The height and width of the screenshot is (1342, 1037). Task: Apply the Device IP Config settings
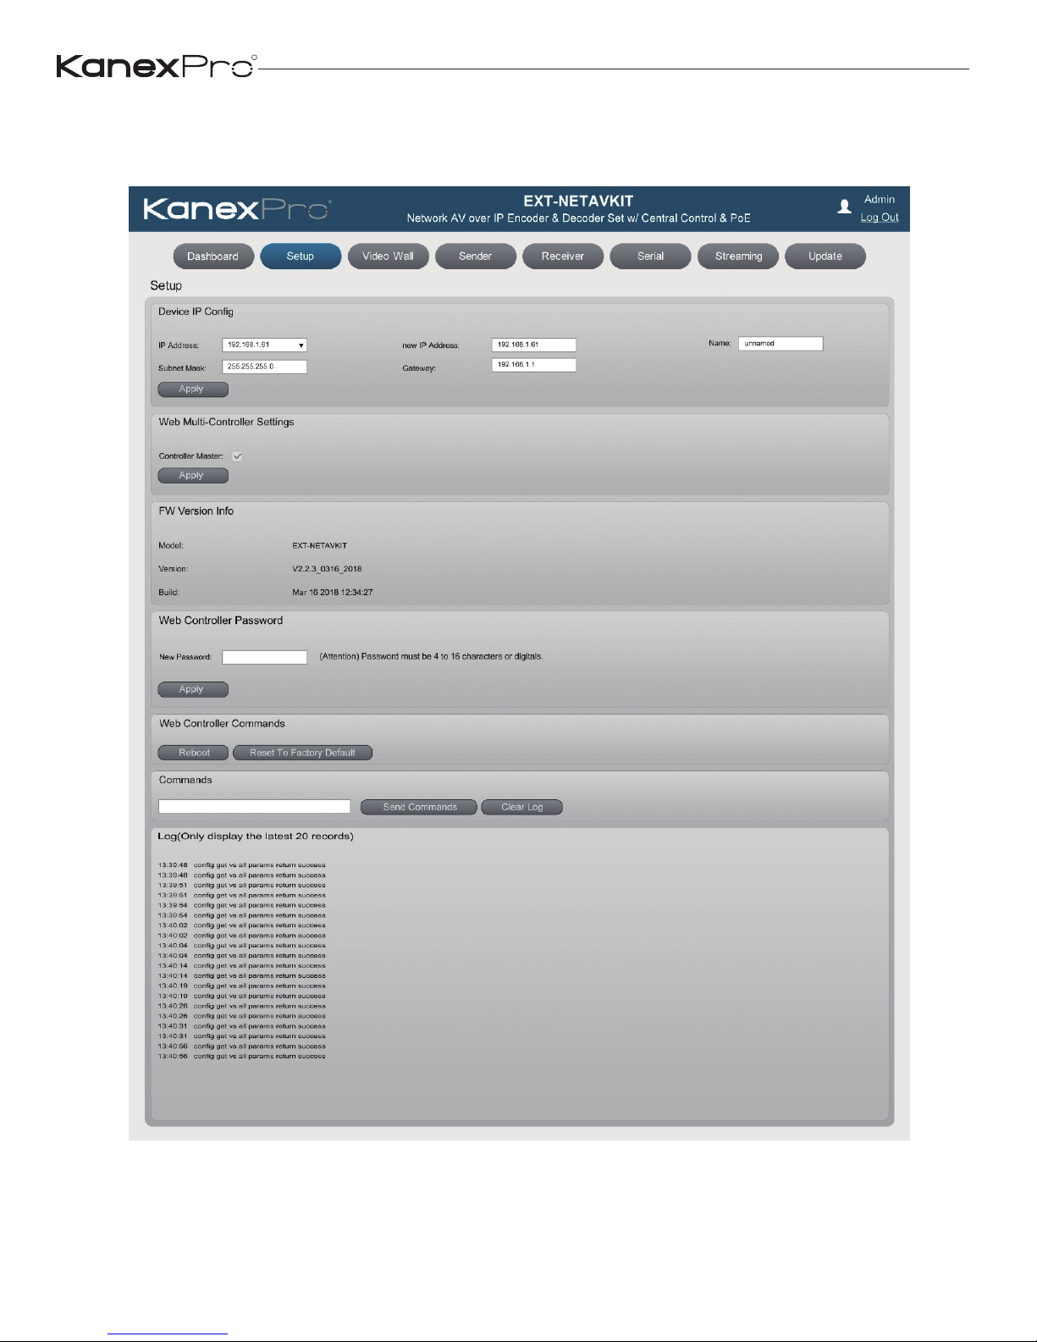(193, 389)
